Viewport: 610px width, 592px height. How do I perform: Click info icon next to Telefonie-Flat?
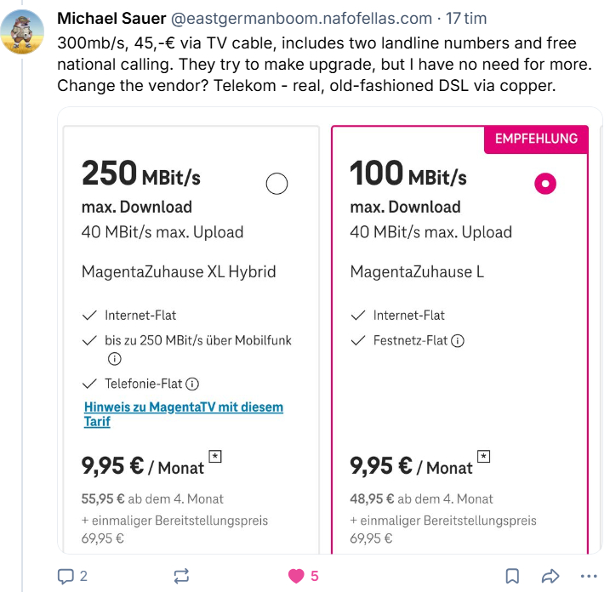tap(192, 383)
